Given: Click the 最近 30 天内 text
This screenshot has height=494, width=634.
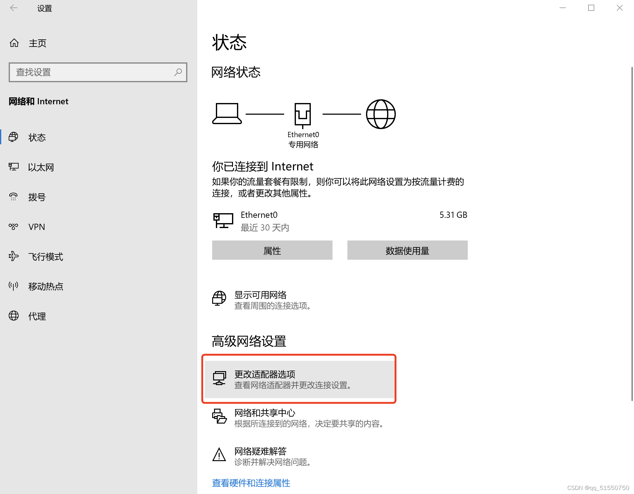Looking at the screenshot, I should pos(265,227).
